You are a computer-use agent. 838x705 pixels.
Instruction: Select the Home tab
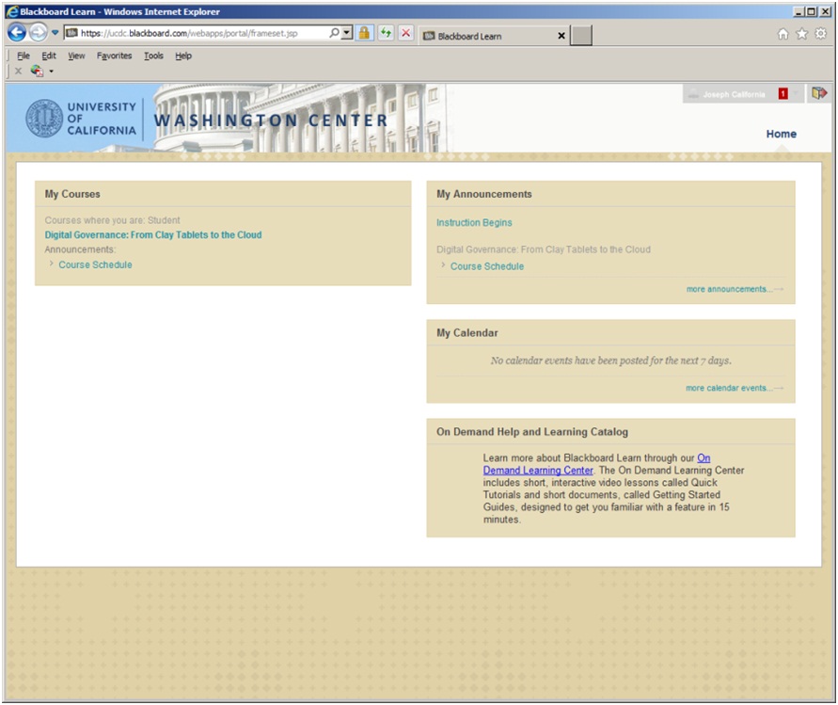point(781,134)
